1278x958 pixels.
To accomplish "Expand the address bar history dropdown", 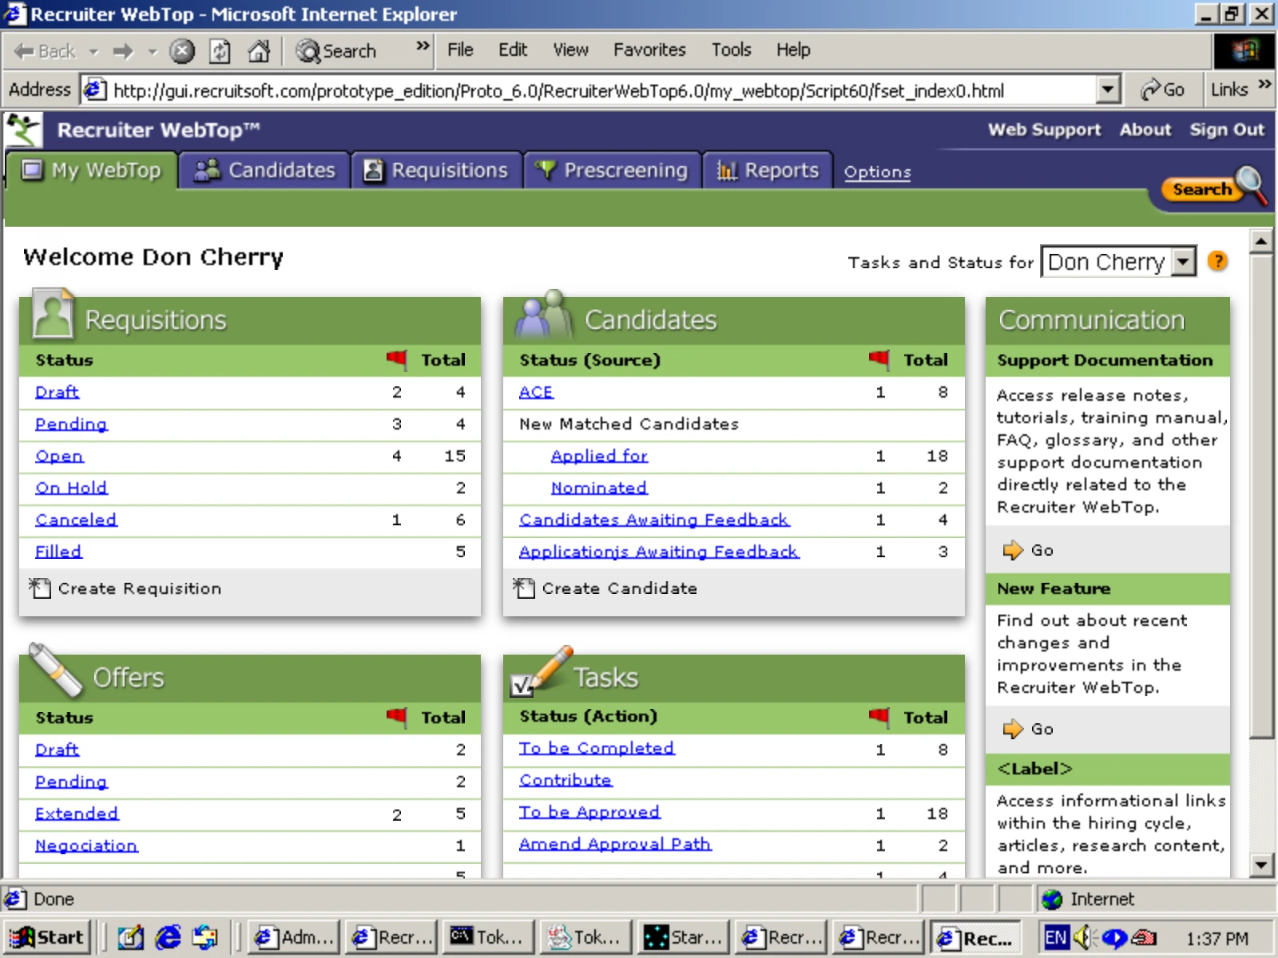I will [x=1107, y=89].
